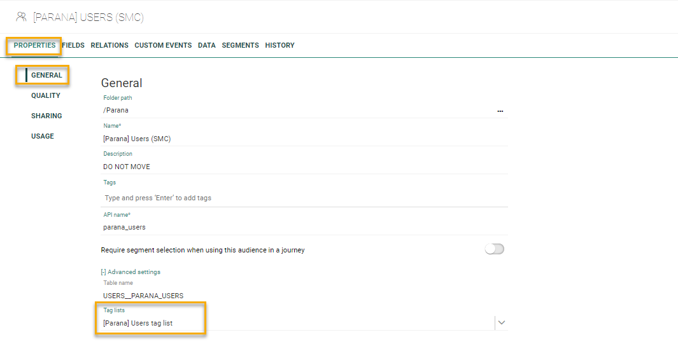Toggle require segment selection switch
This screenshot has width=678, height=344.
[494, 249]
